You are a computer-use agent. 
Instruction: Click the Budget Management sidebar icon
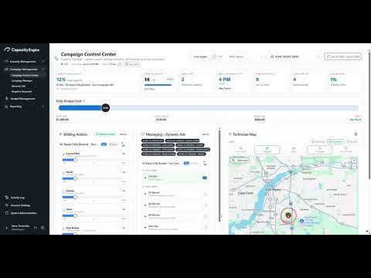(7, 99)
